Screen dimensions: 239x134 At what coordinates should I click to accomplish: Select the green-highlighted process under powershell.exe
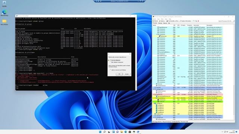pos(187,102)
